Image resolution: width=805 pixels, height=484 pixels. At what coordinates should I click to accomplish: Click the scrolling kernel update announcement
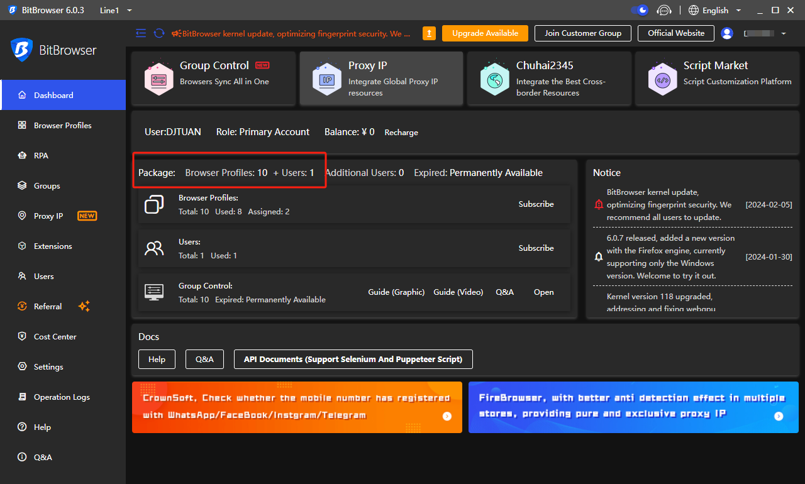(291, 33)
